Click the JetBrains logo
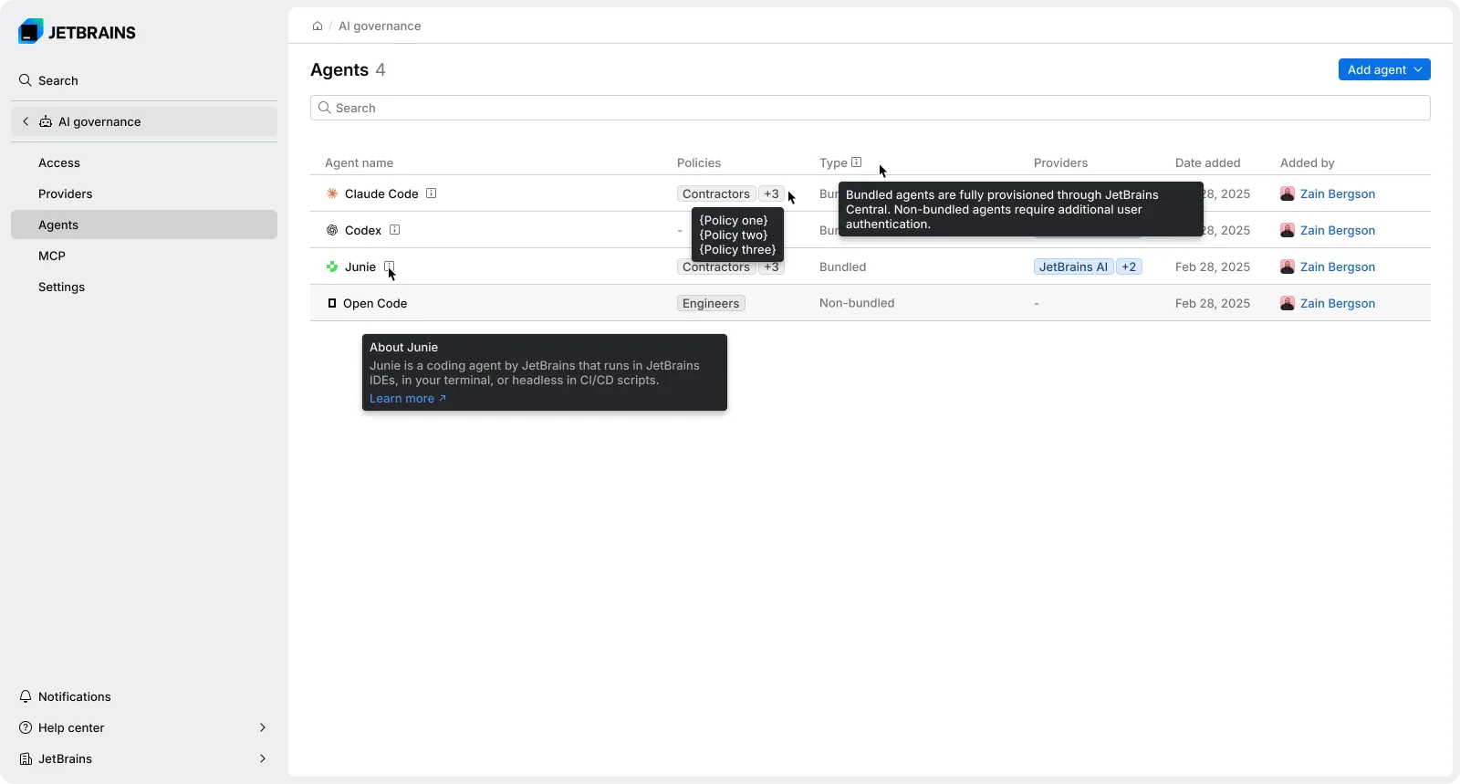 click(77, 32)
